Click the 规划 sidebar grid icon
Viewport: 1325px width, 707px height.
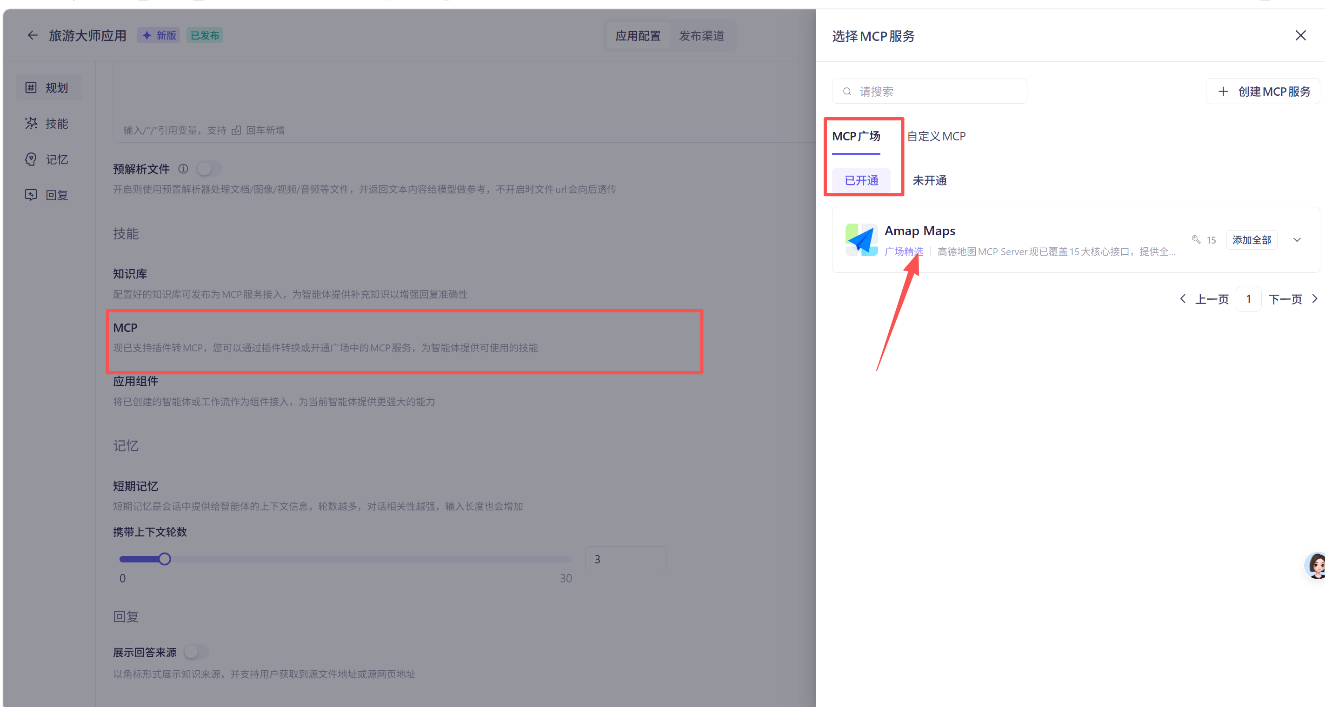point(31,87)
